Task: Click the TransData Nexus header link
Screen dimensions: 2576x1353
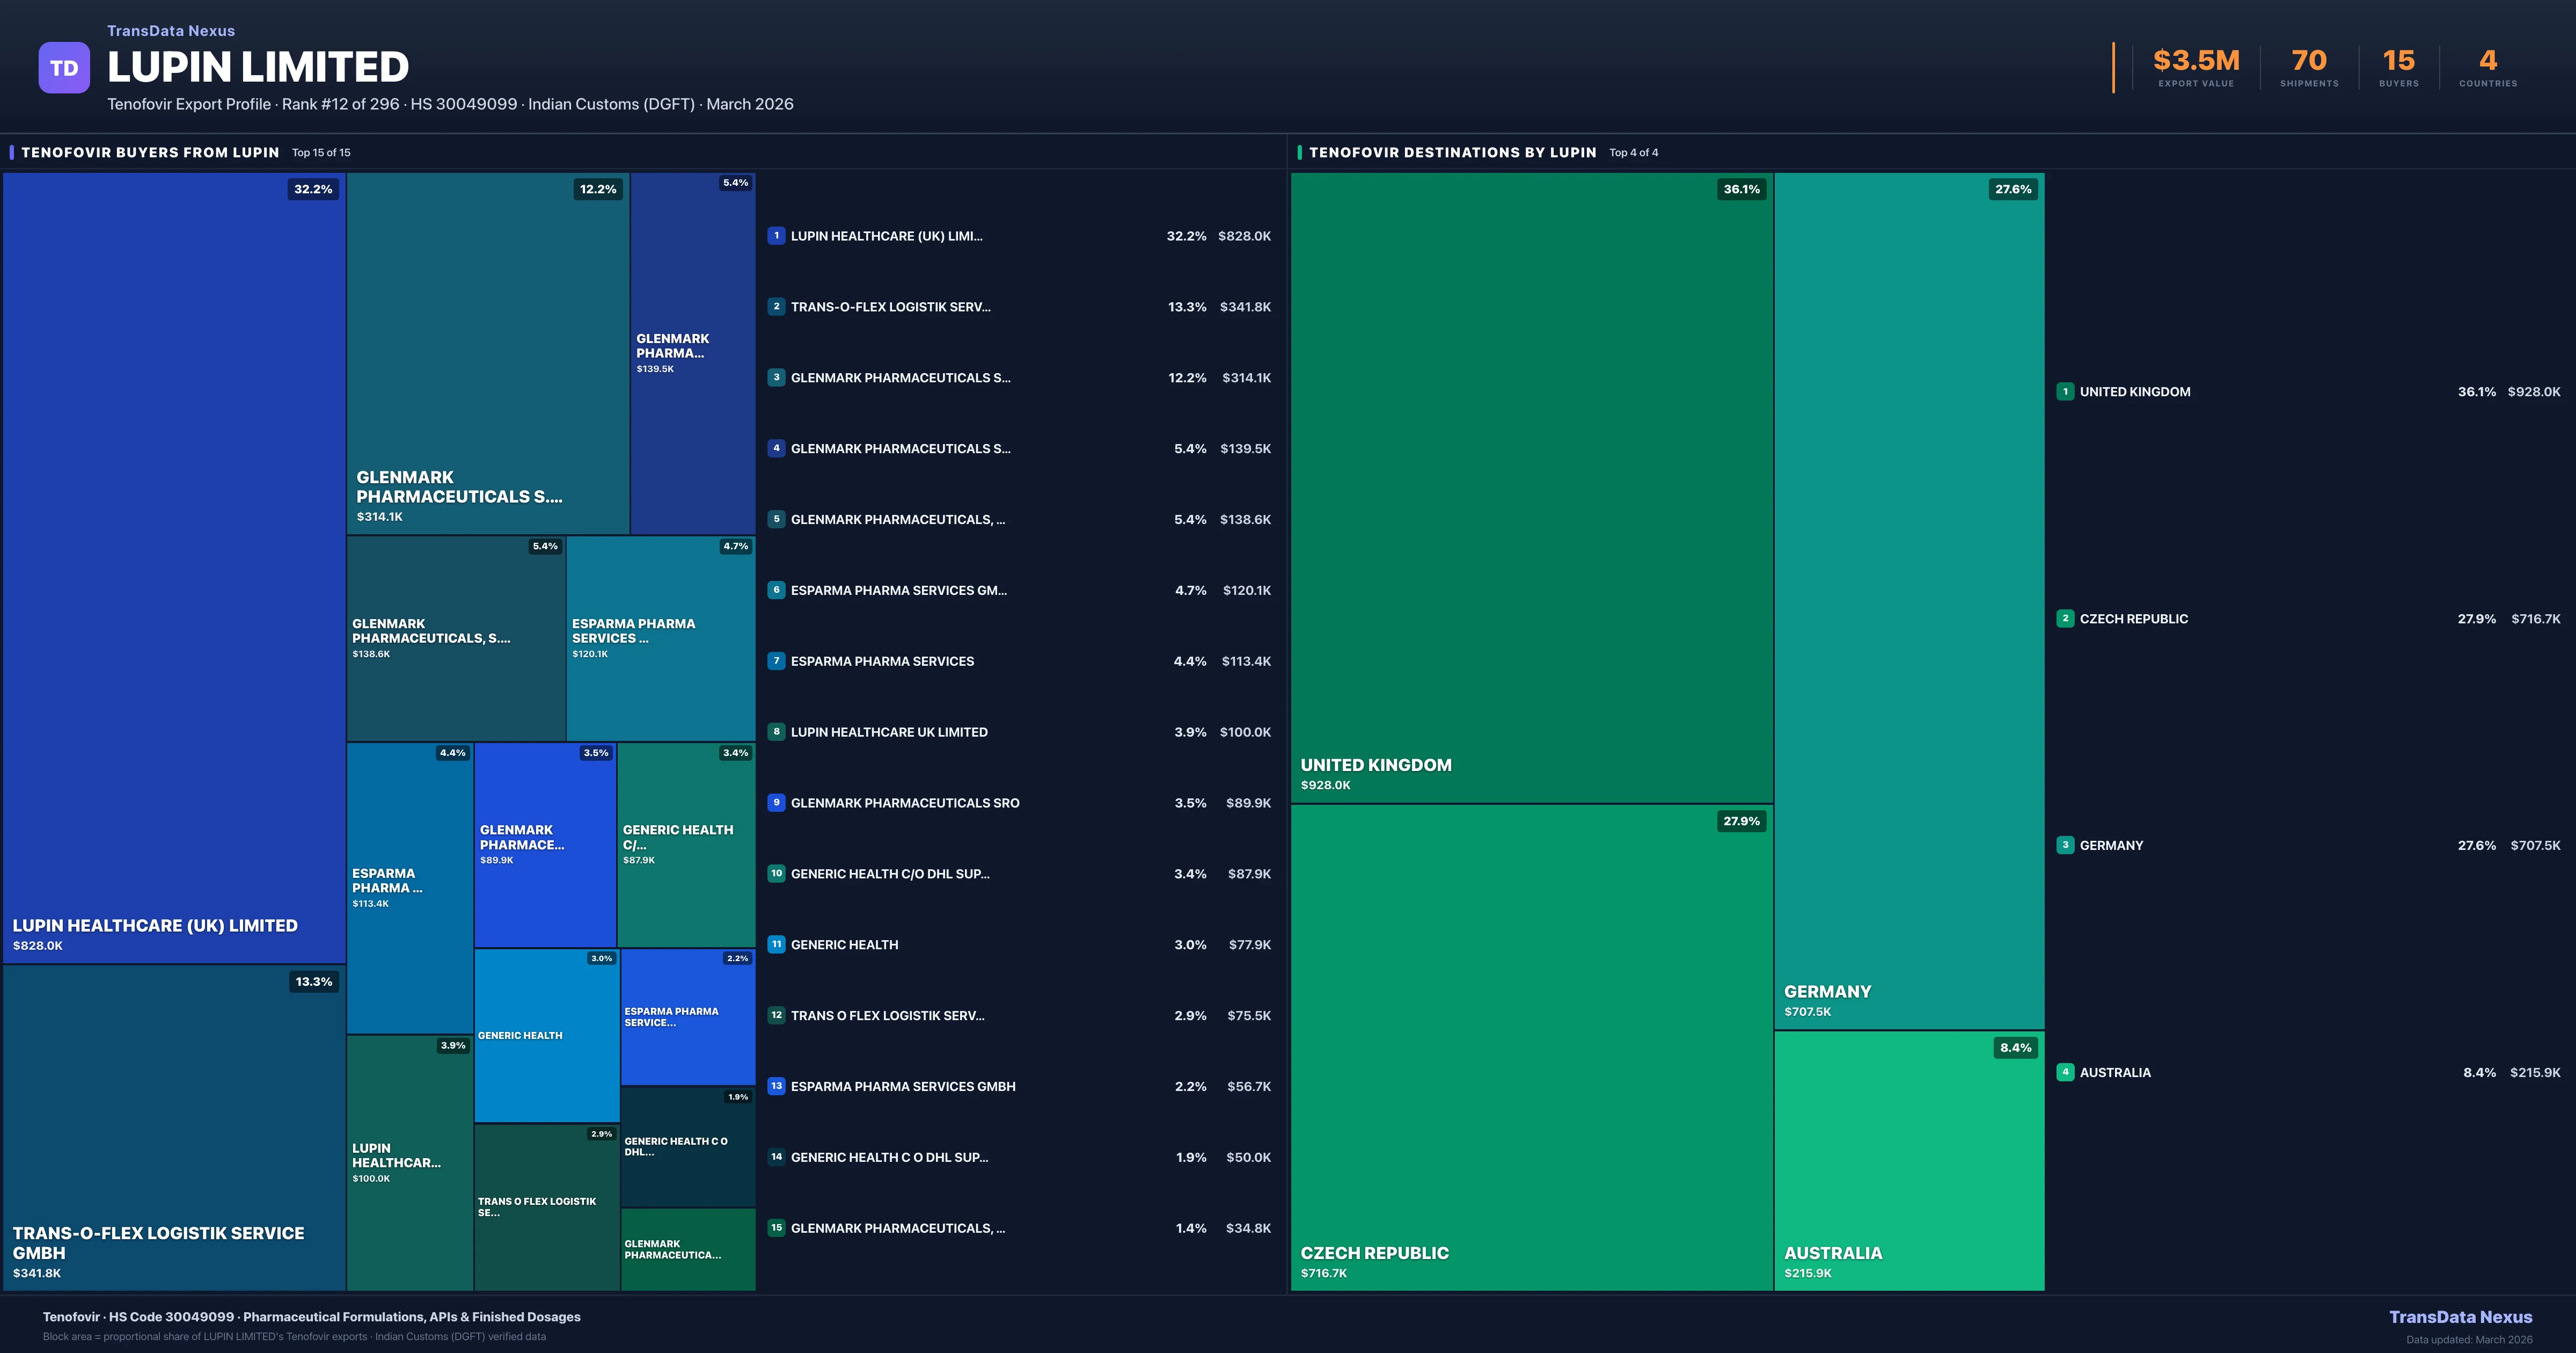Action: [x=170, y=30]
